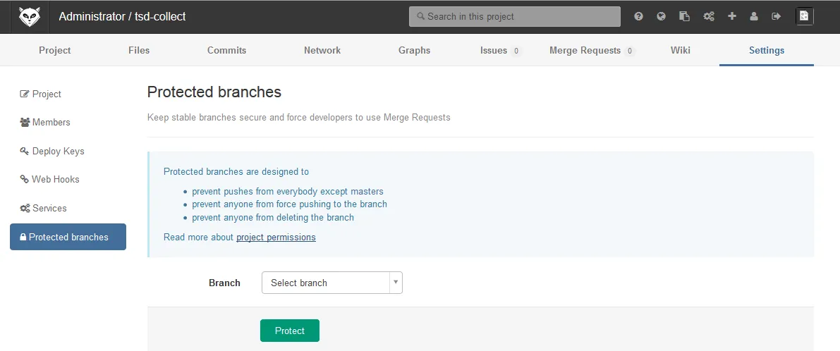Click the link icon beside Web Hooks
Viewport: 840px width, 351px height.
pos(24,179)
